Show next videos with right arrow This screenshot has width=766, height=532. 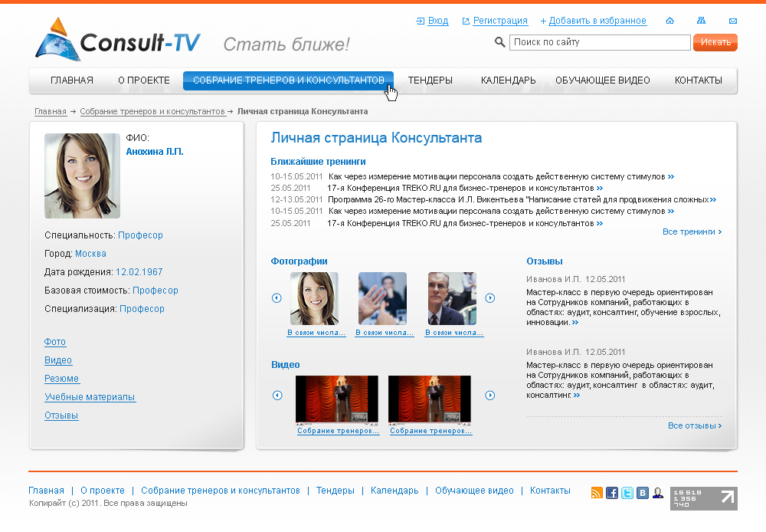pyautogui.click(x=490, y=395)
